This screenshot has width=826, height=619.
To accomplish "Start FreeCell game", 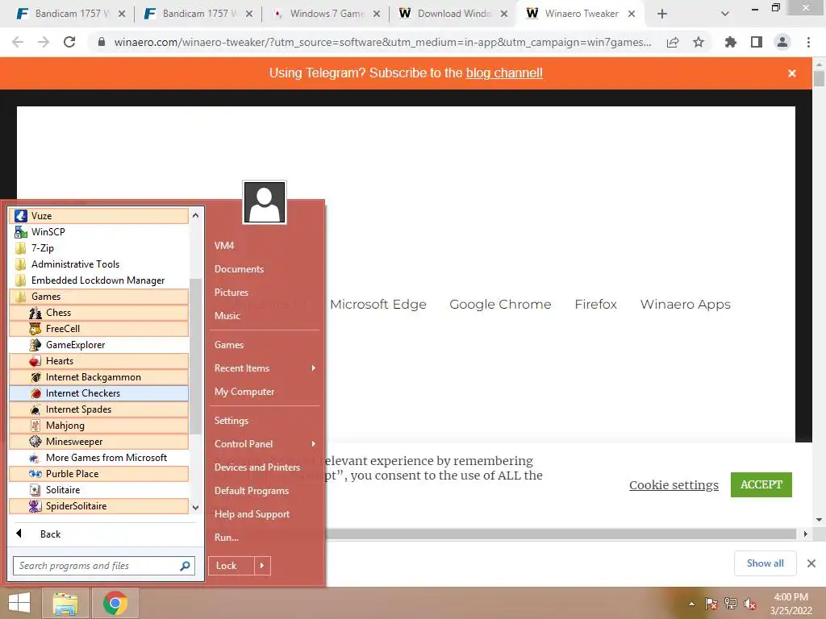I will [98, 329].
